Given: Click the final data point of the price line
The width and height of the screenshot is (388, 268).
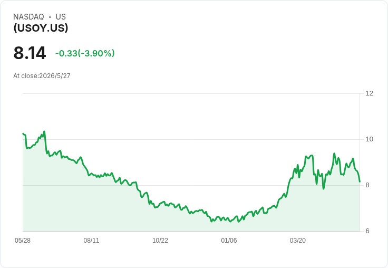Looking at the screenshot, I should [360, 182].
